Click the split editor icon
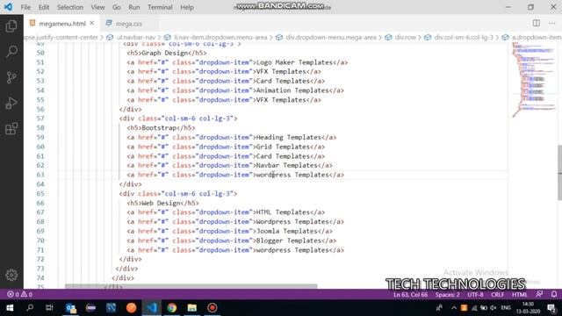 tap(537, 24)
